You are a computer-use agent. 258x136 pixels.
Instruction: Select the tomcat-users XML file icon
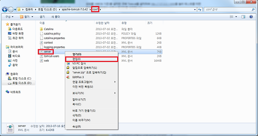(x=42, y=56)
